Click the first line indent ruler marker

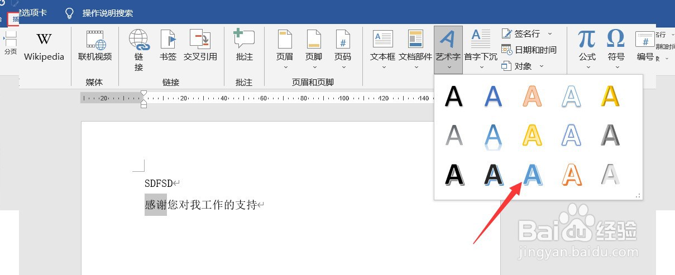pyautogui.click(x=144, y=93)
